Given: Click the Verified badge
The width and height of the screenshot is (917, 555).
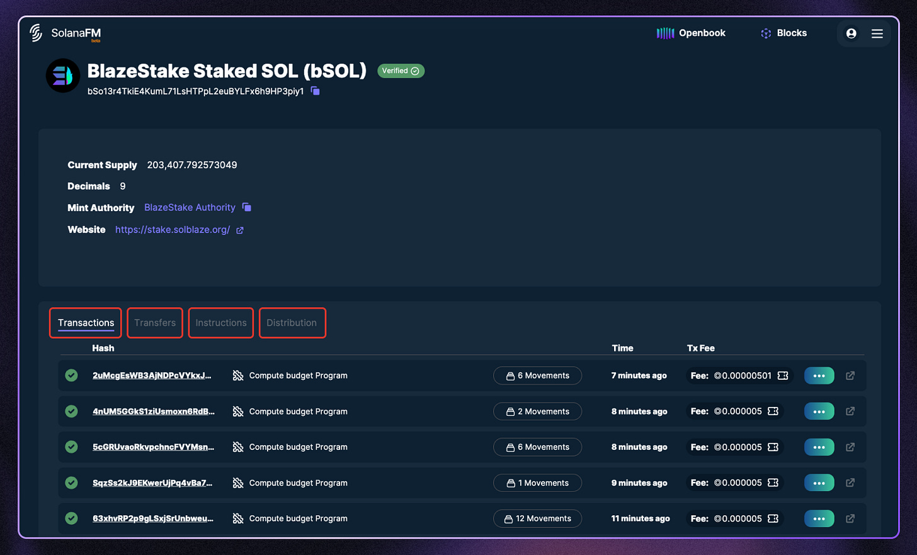Looking at the screenshot, I should [x=401, y=71].
